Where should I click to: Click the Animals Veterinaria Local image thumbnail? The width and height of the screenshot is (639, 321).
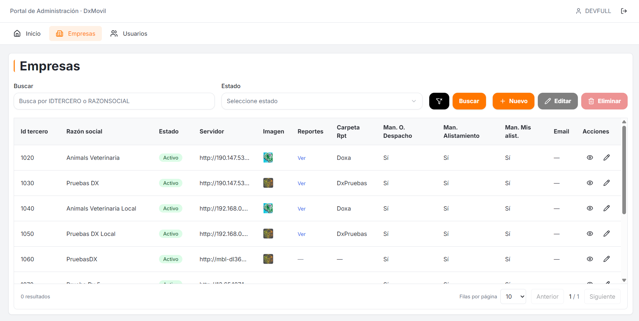tap(268, 208)
